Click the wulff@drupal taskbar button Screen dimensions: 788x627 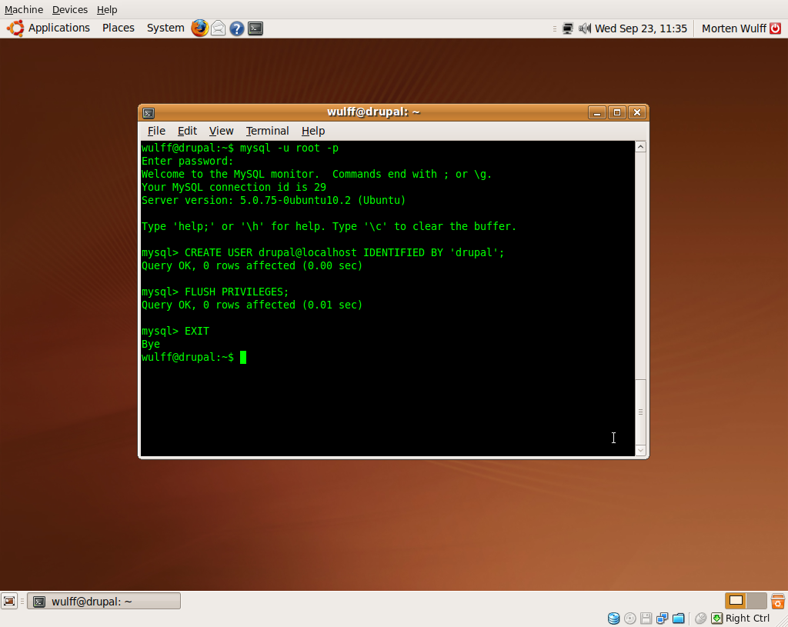[104, 602]
